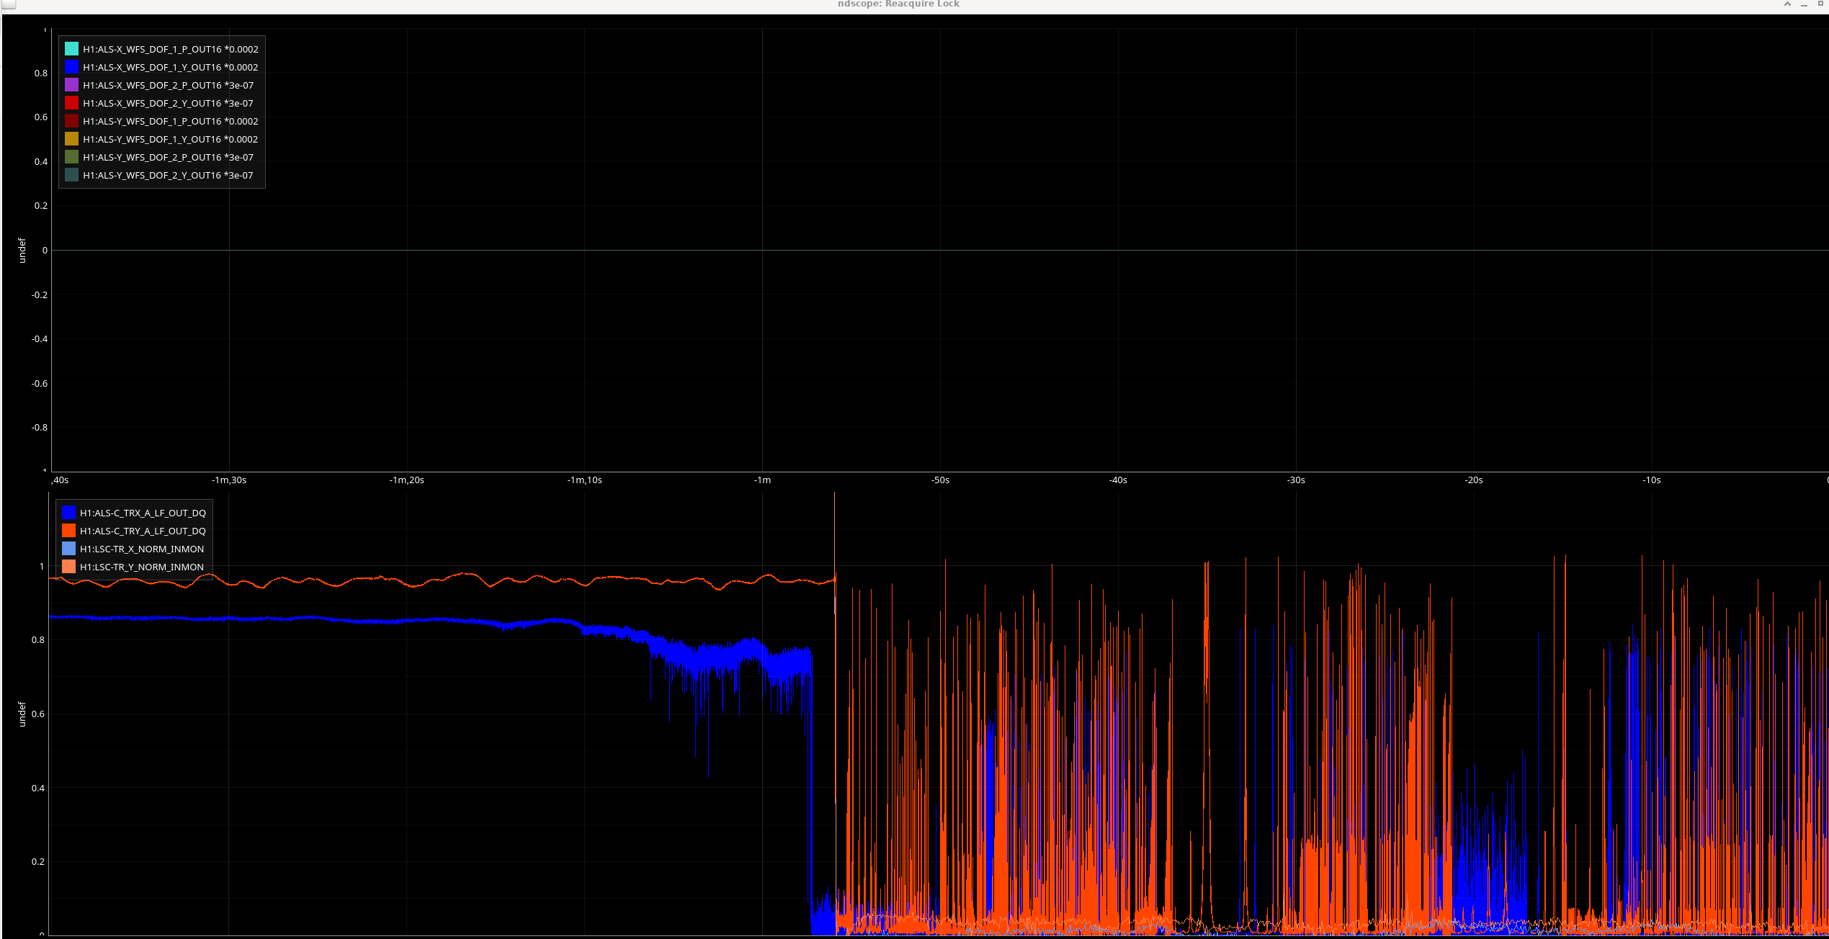This screenshot has height=939, width=1829.
Task: Select legend label H1:ALS-X_WFS_DOF_1_P_OUT16 *0.0002
Action: coord(171,49)
